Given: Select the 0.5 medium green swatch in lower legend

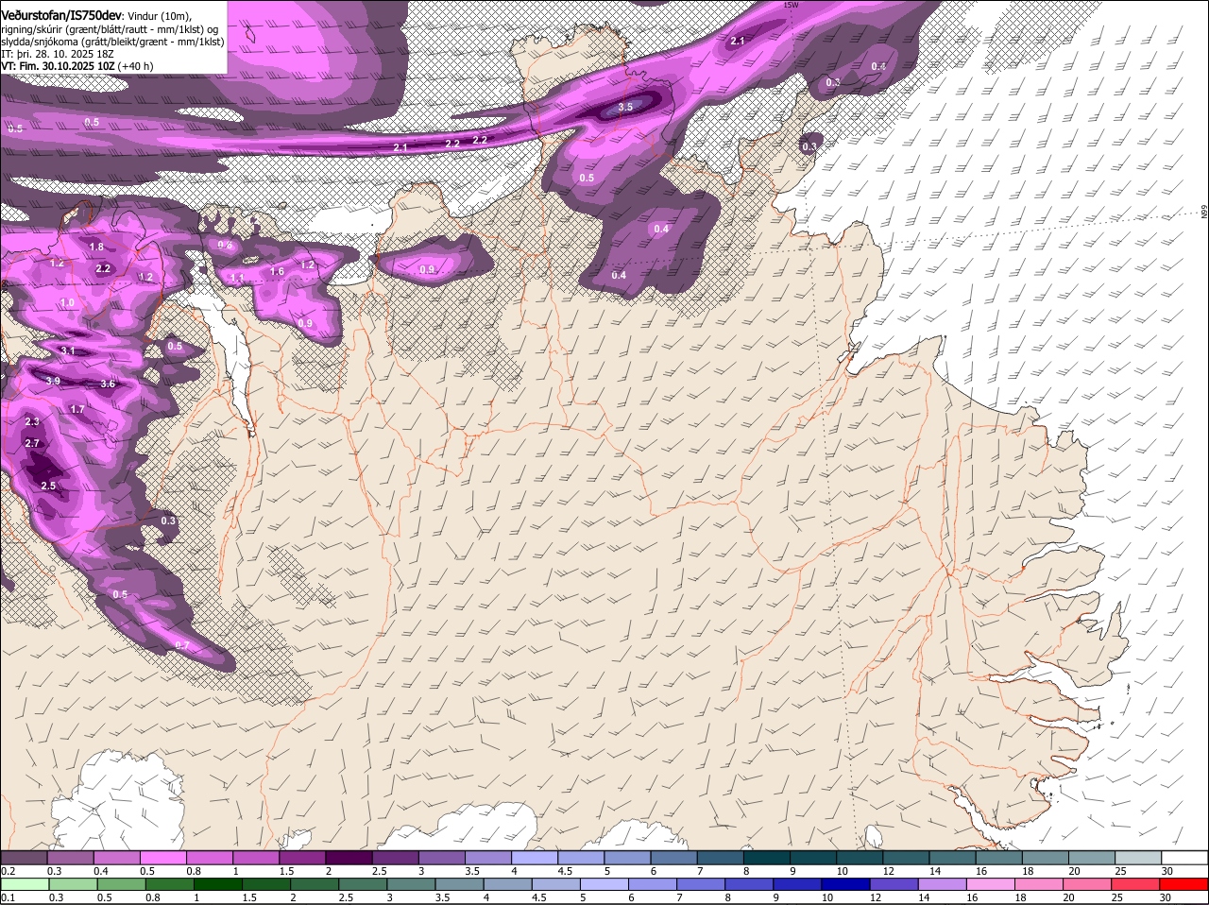Looking at the screenshot, I should coord(122,883).
